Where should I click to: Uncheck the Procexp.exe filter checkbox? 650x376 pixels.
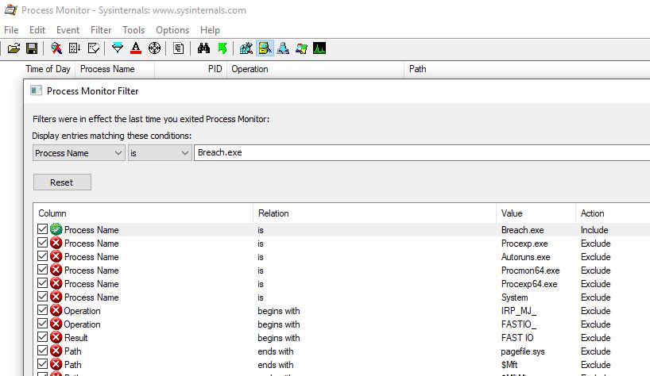[x=42, y=243]
